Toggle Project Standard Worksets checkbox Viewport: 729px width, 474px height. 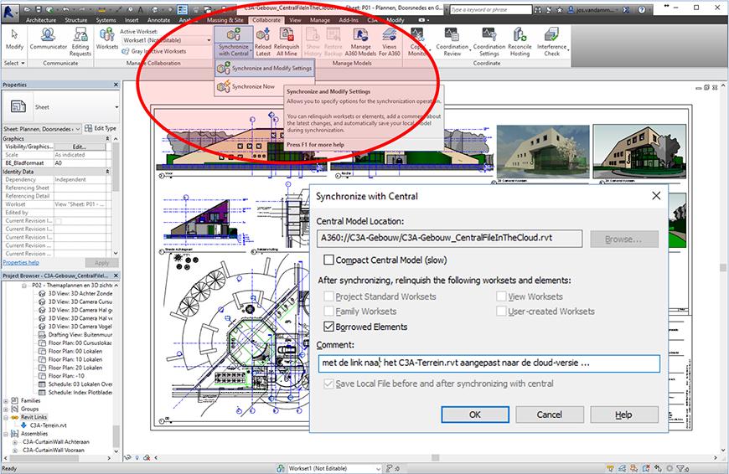[x=328, y=296]
